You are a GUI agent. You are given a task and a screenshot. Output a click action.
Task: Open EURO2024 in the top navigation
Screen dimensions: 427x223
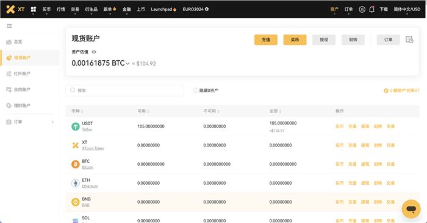tap(196, 9)
